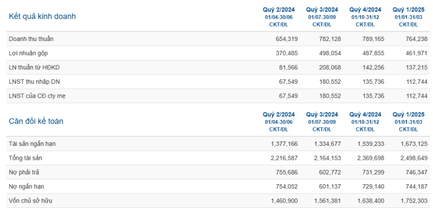The height and width of the screenshot is (208, 433).
Task: Click the Tài sản ngắn hạn row label
Action: [x=32, y=144]
